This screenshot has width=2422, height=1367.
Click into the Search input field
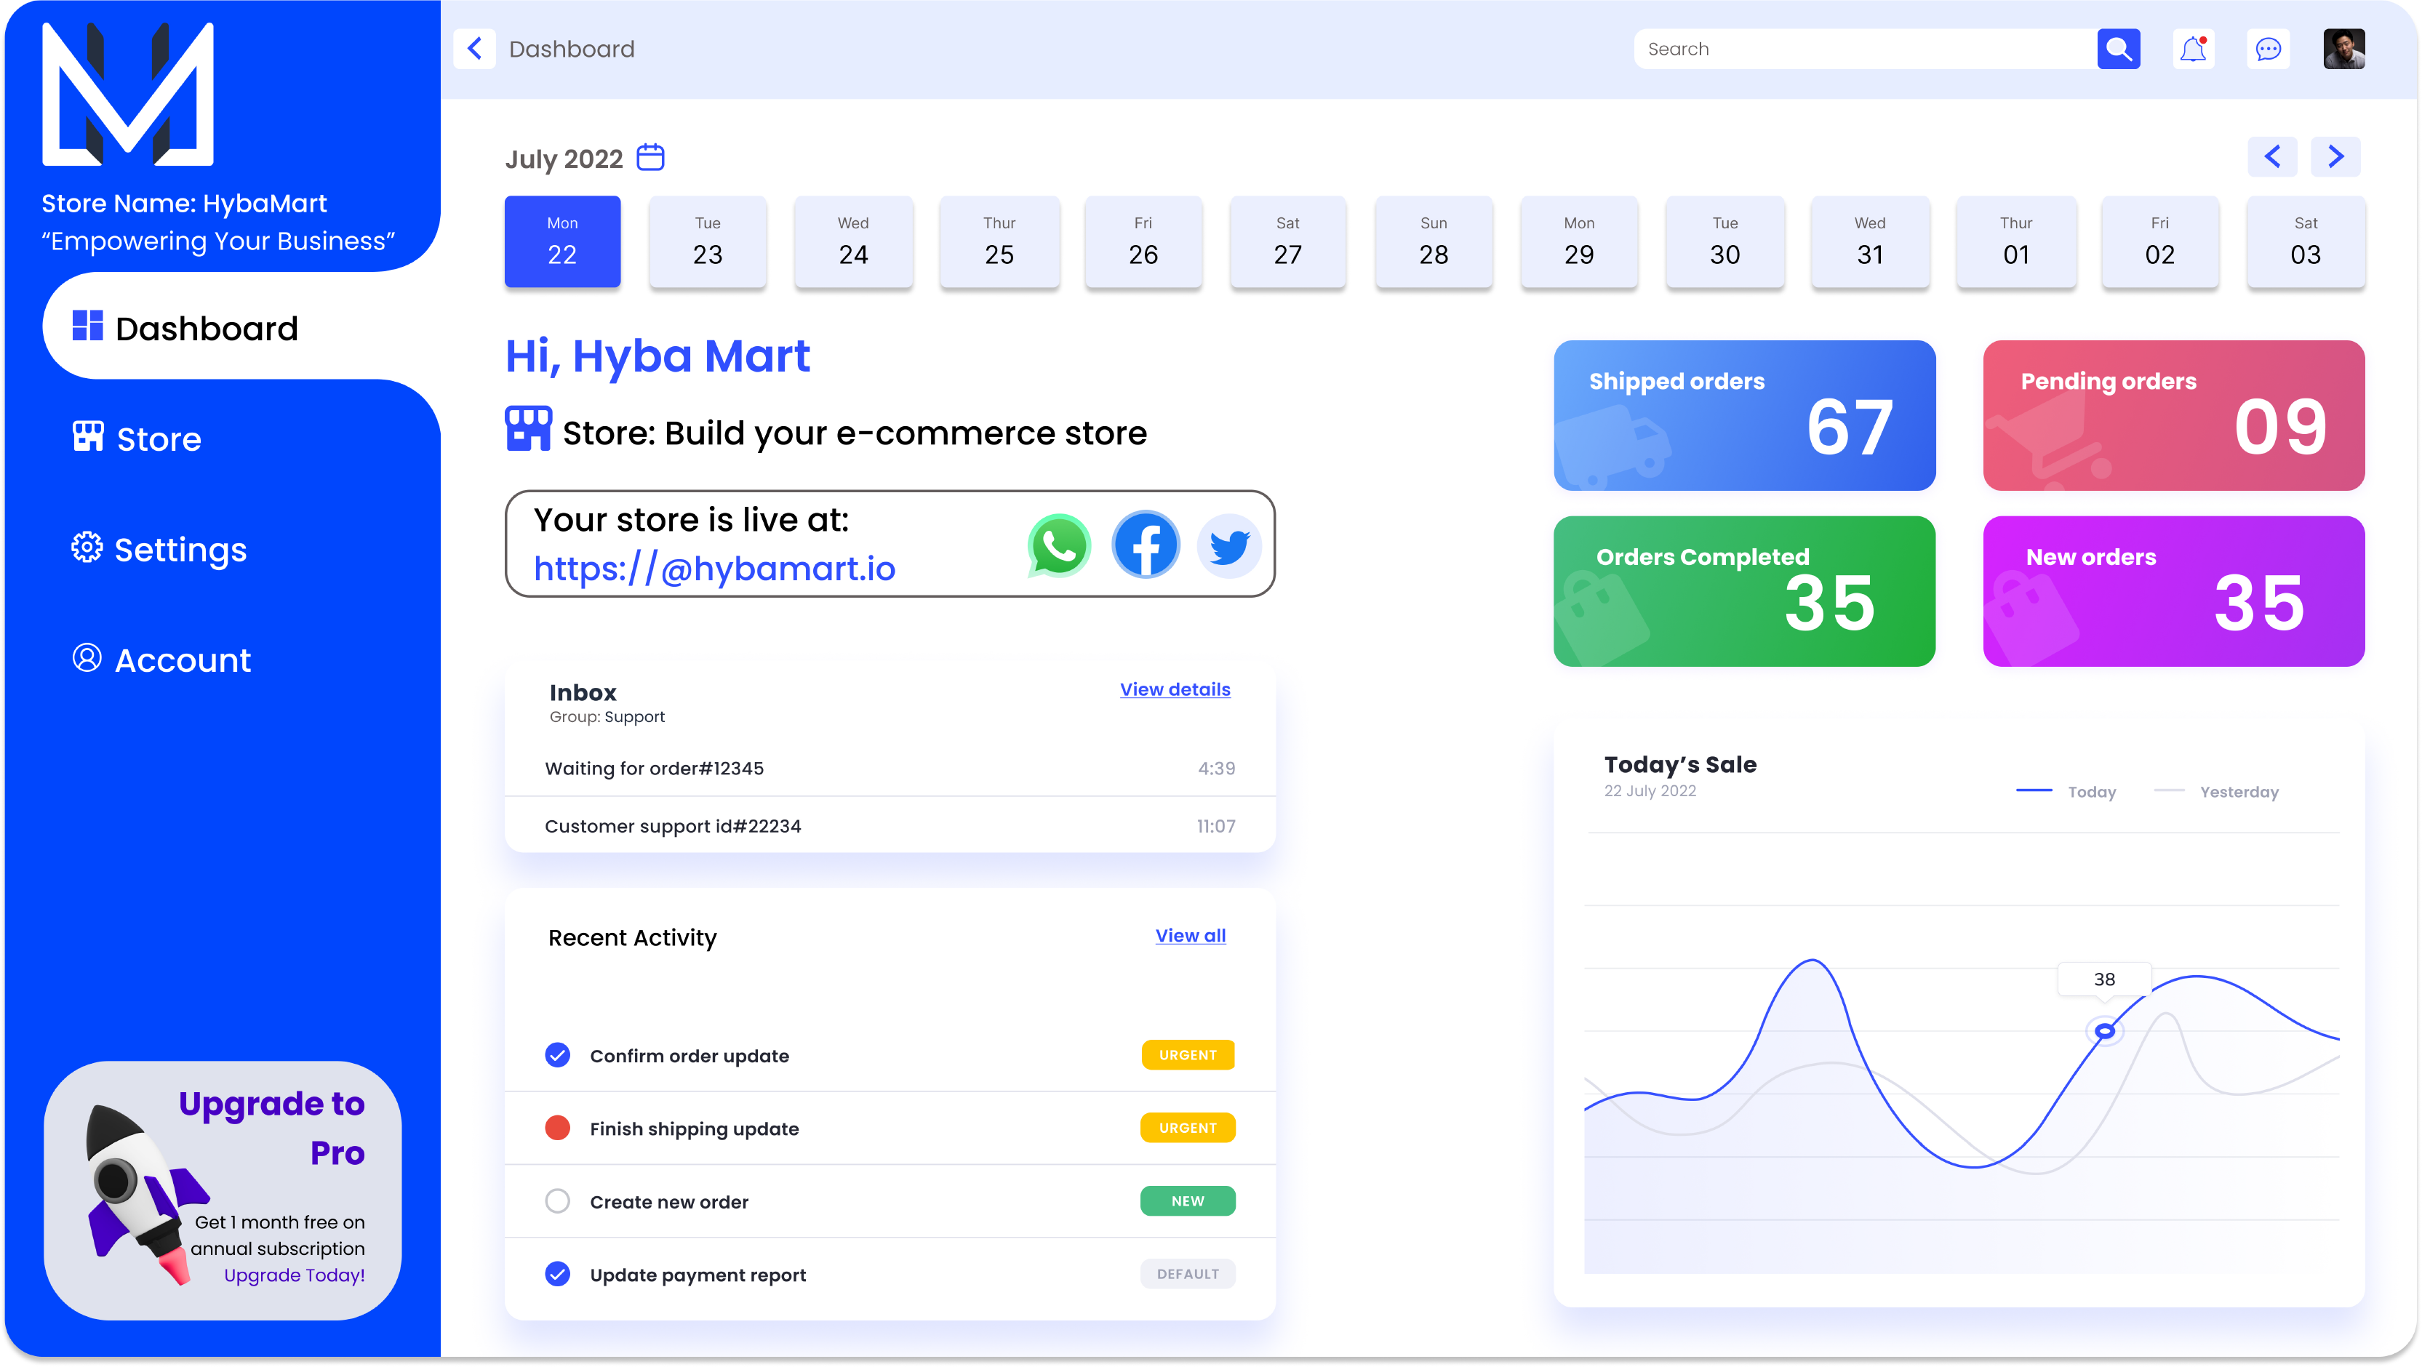point(1866,49)
